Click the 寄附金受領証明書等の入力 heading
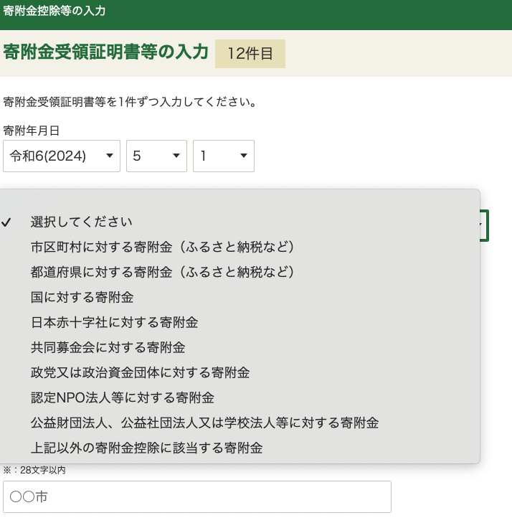512x523 pixels. [105, 52]
